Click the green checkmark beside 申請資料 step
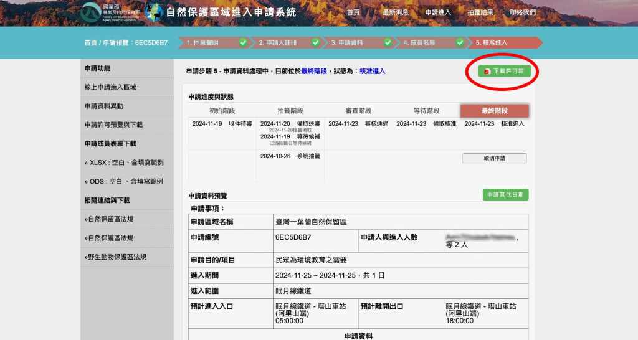This screenshot has height=340, width=638. point(388,43)
